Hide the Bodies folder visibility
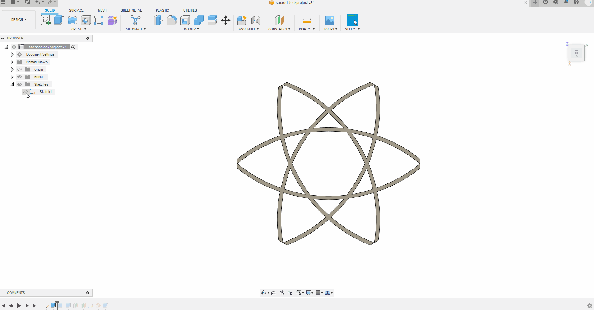Screen dimensions: 594x310 click(x=20, y=77)
